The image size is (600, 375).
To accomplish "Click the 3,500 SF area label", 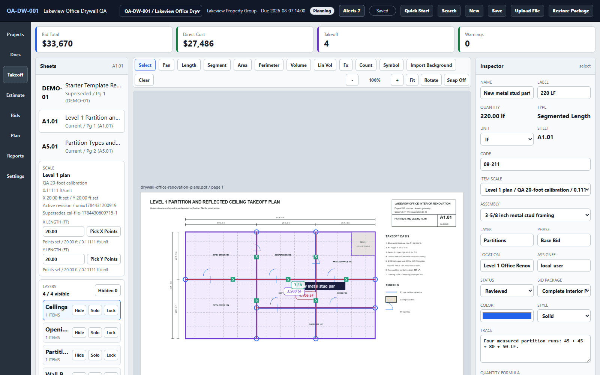I will 294,291.
